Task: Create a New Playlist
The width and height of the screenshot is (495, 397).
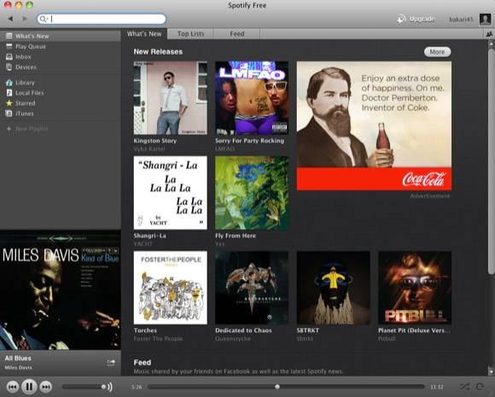Action: (x=32, y=129)
